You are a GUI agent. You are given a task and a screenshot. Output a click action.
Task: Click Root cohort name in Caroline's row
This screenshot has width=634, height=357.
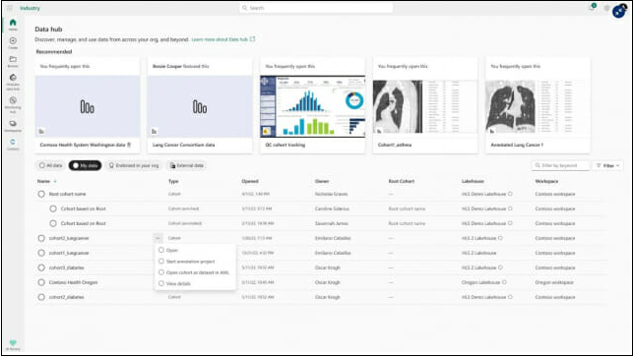point(407,208)
